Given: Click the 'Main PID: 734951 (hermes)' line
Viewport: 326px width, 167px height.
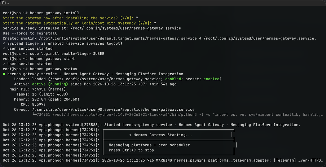Looking at the screenshot, I should coord(38,89).
